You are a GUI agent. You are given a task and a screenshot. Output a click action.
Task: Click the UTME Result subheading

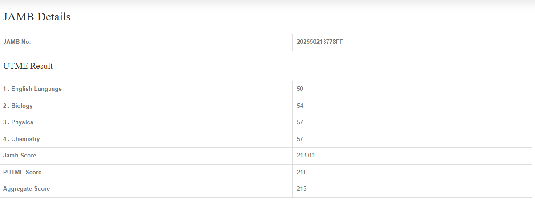click(28, 66)
